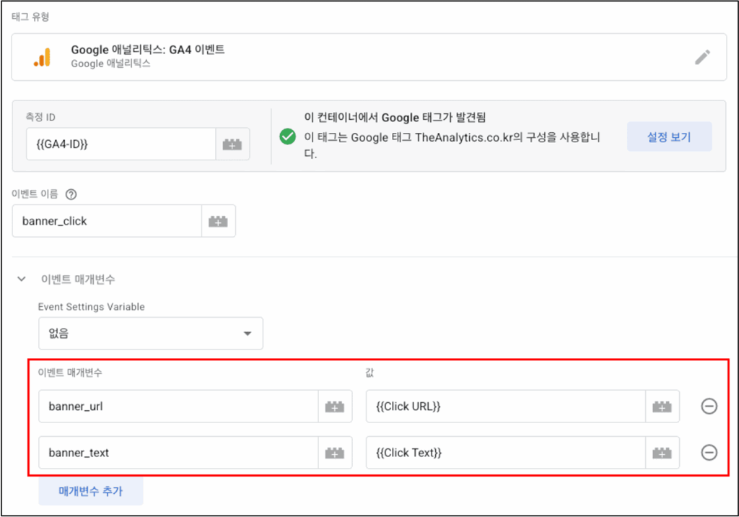Click the 설정 보기 button
Image resolution: width=739 pixels, height=517 pixels.
[x=669, y=136]
